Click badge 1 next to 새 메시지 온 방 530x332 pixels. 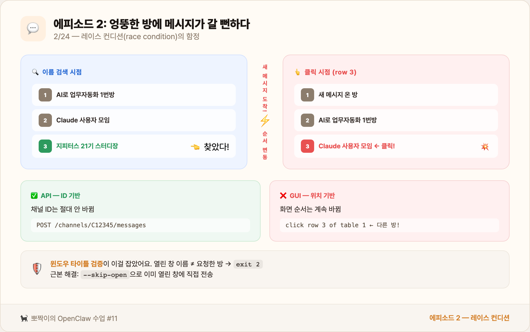tap(307, 95)
